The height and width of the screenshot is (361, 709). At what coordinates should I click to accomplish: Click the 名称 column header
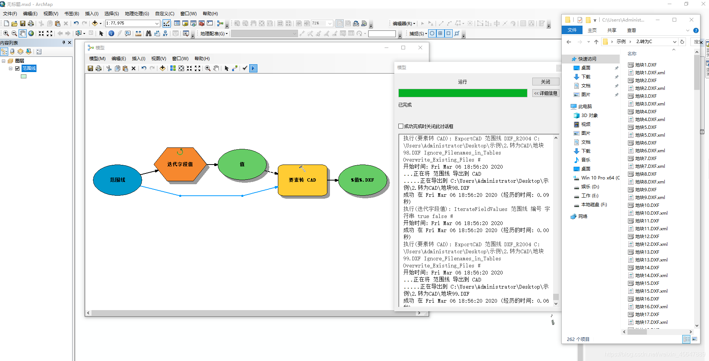point(632,54)
